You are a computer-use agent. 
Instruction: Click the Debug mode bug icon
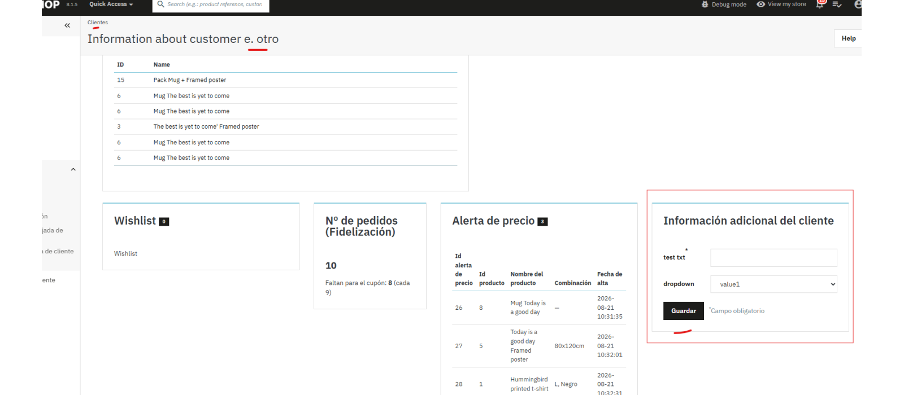(705, 5)
